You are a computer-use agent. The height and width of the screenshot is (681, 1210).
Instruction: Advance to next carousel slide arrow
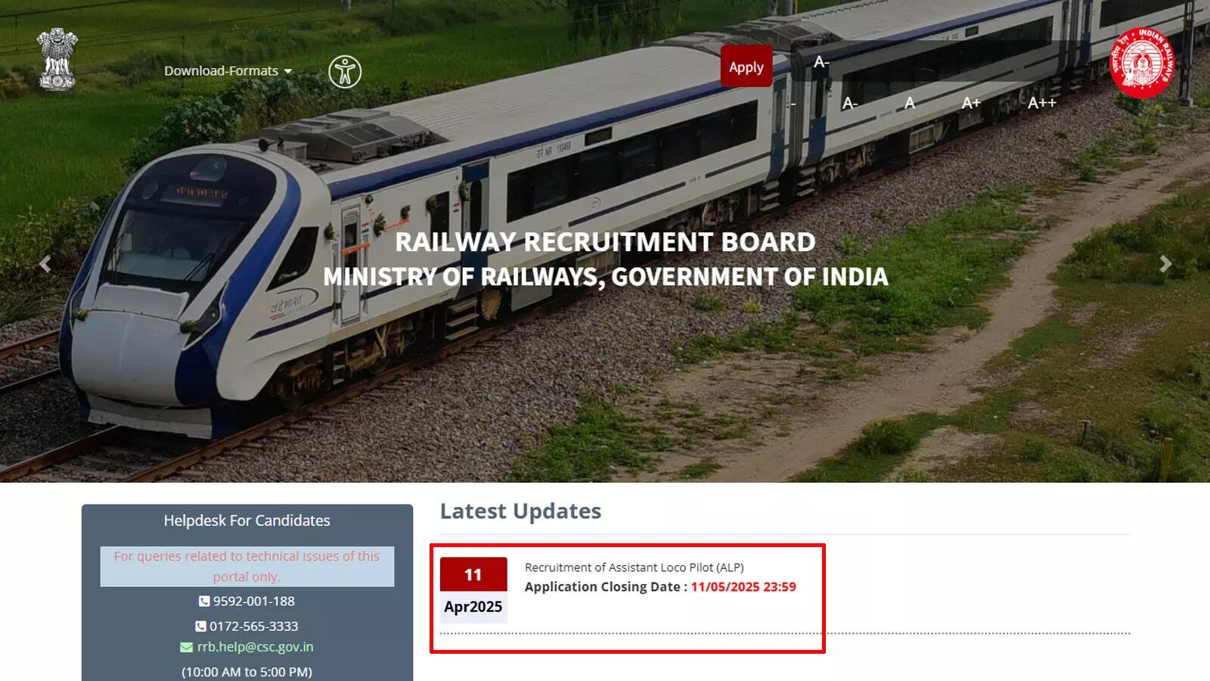(x=1165, y=263)
